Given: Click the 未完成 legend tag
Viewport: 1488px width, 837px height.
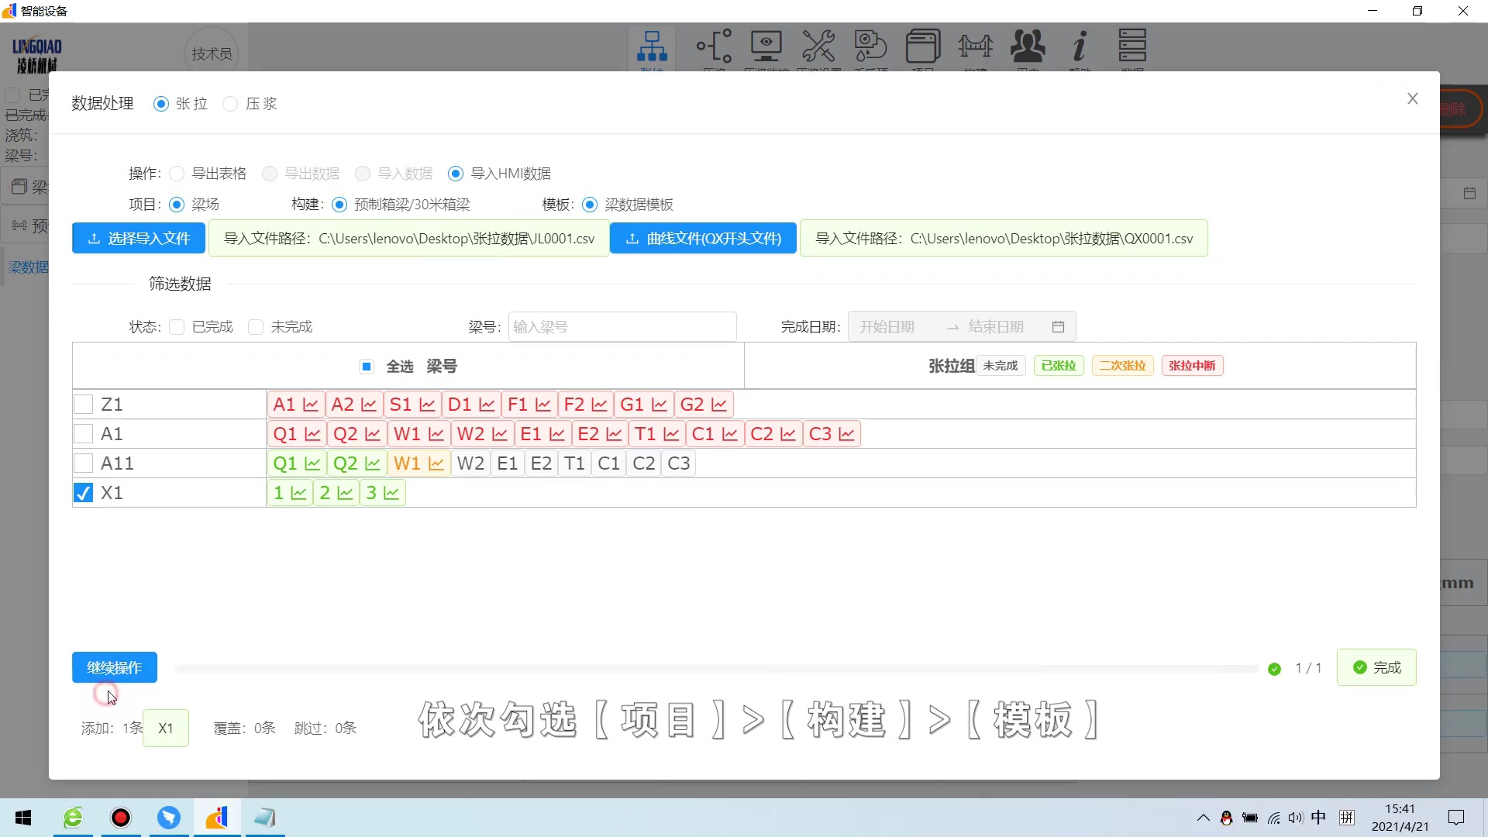Looking at the screenshot, I should tap(1001, 366).
